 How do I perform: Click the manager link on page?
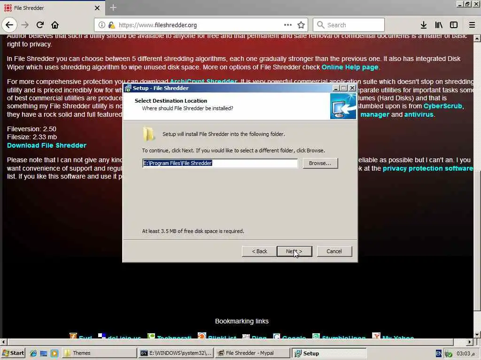click(x=374, y=114)
